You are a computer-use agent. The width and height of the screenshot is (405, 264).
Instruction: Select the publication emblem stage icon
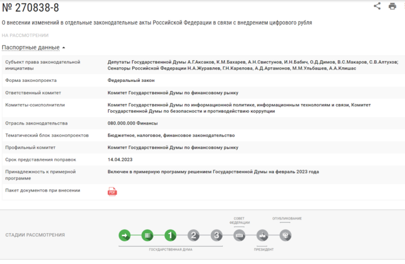286,235
